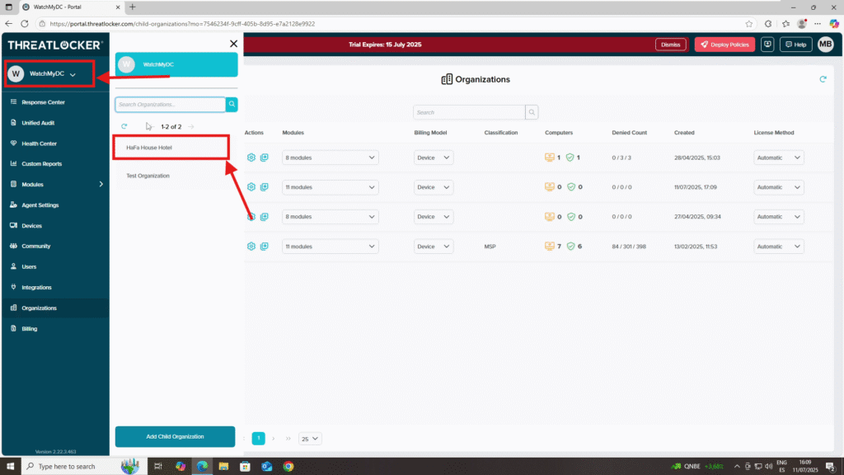Select page 1 in pagination
Screen dimensions: 844x475
click(x=258, y=439)
